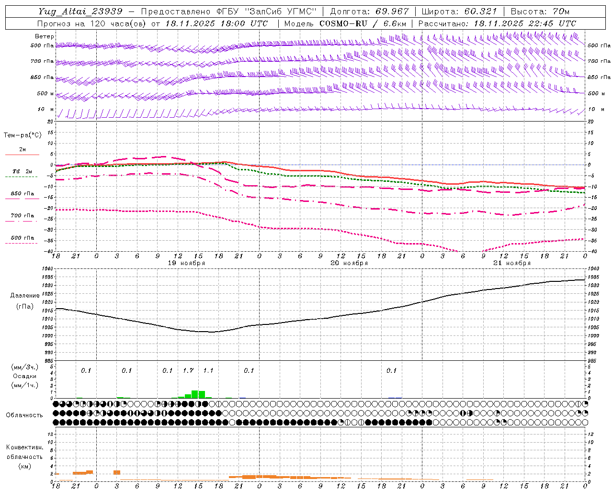The image size is (613, 490).
Task: Click the 500 м wind level label on left
Action: click(45, 94)
